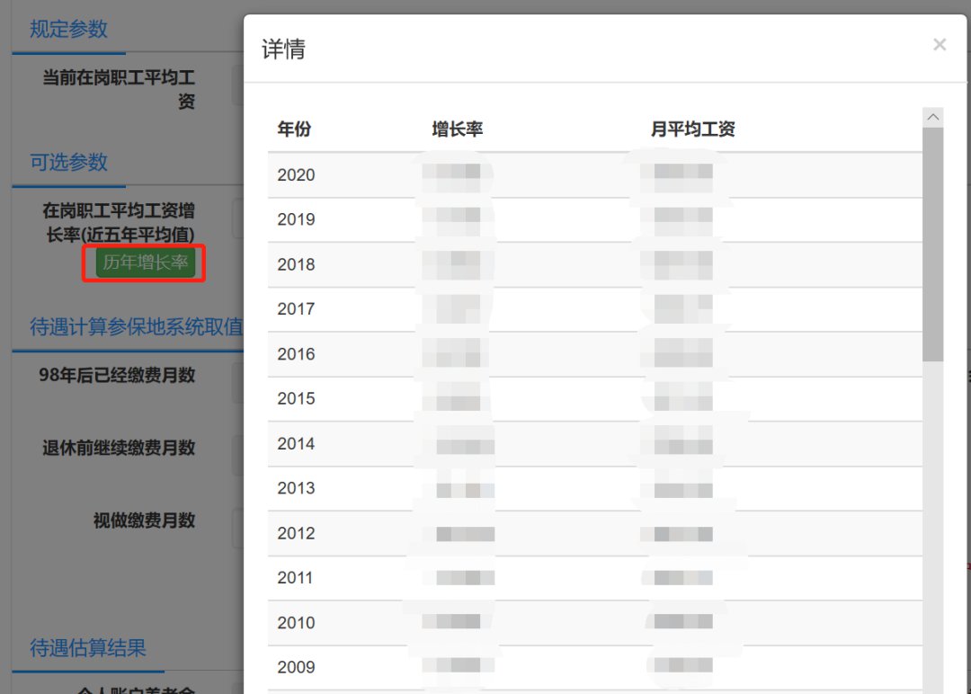Image resolution: width=971 pixels, height=694 pixels.
Task: Select the 年份 column header
Action: pos(294,129)
